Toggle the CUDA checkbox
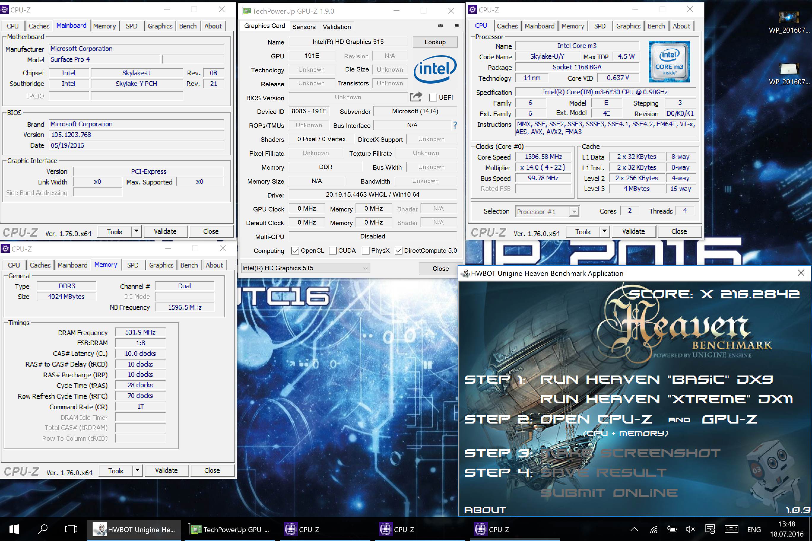 click(x=332, y=251)
